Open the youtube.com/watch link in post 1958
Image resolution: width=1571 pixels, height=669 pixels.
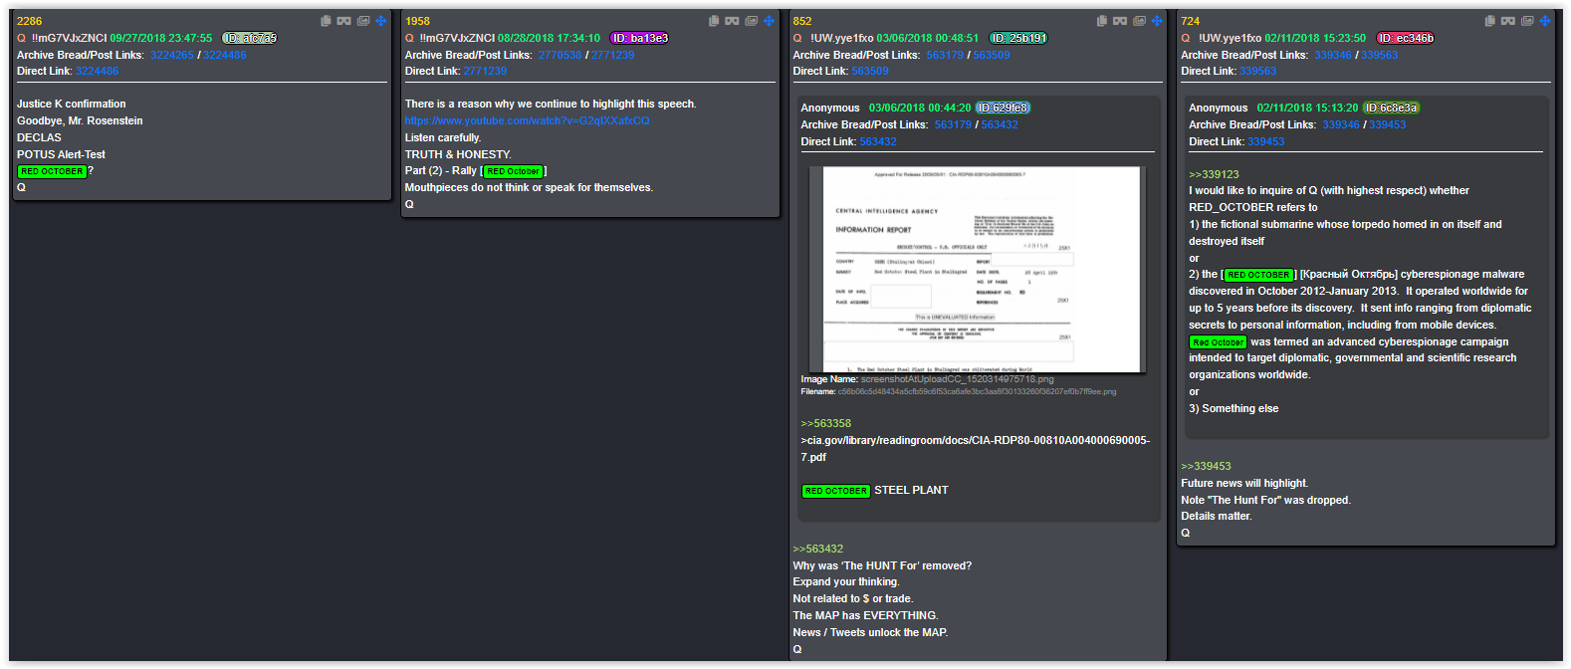(527, 120)
